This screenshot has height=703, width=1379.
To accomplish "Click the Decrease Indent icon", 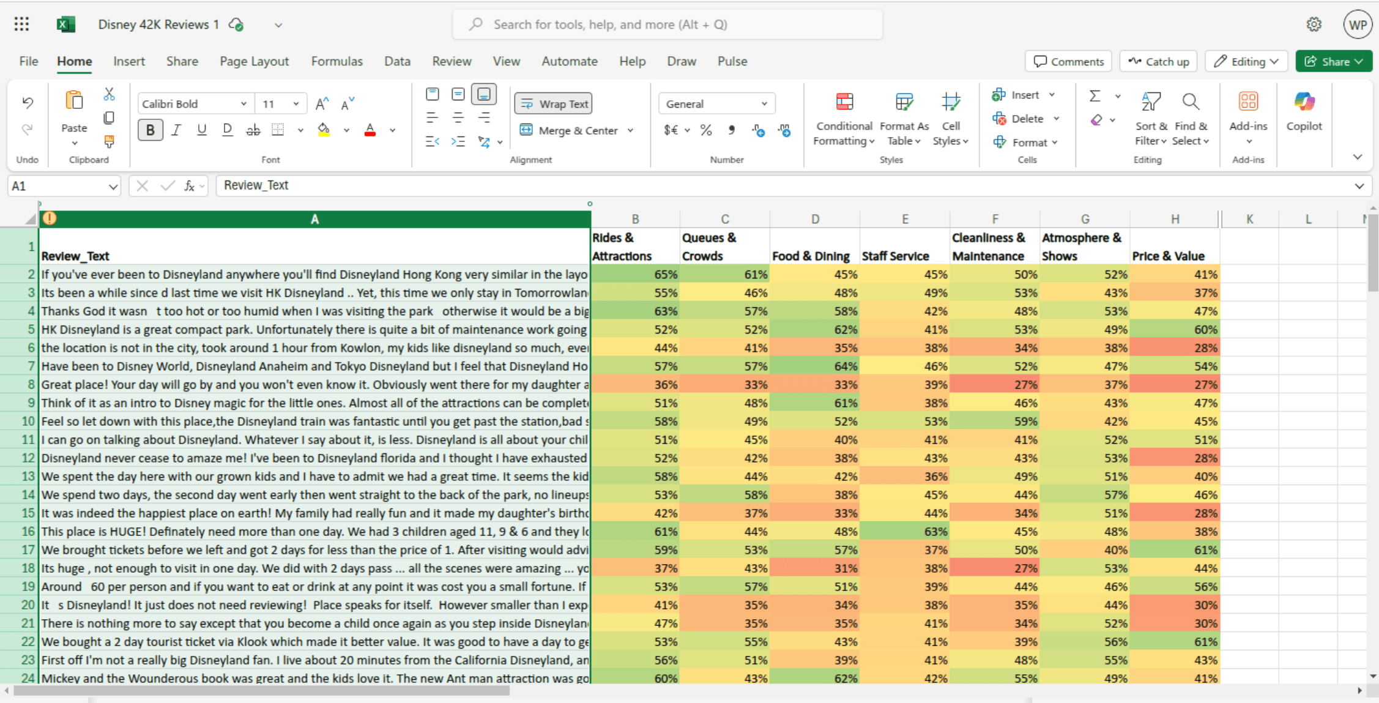I will coord(433,141).
